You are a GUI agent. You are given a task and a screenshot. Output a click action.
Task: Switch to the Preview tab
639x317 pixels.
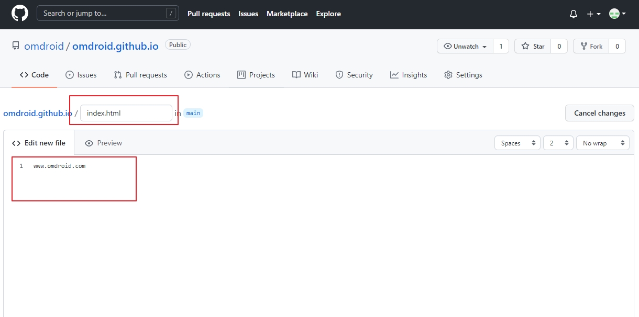[103, 143]
